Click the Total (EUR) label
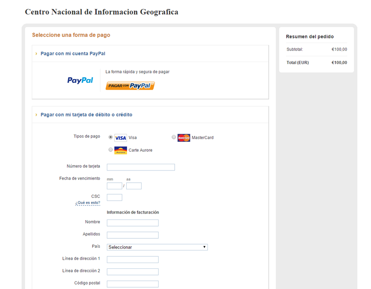 (298, 63)
